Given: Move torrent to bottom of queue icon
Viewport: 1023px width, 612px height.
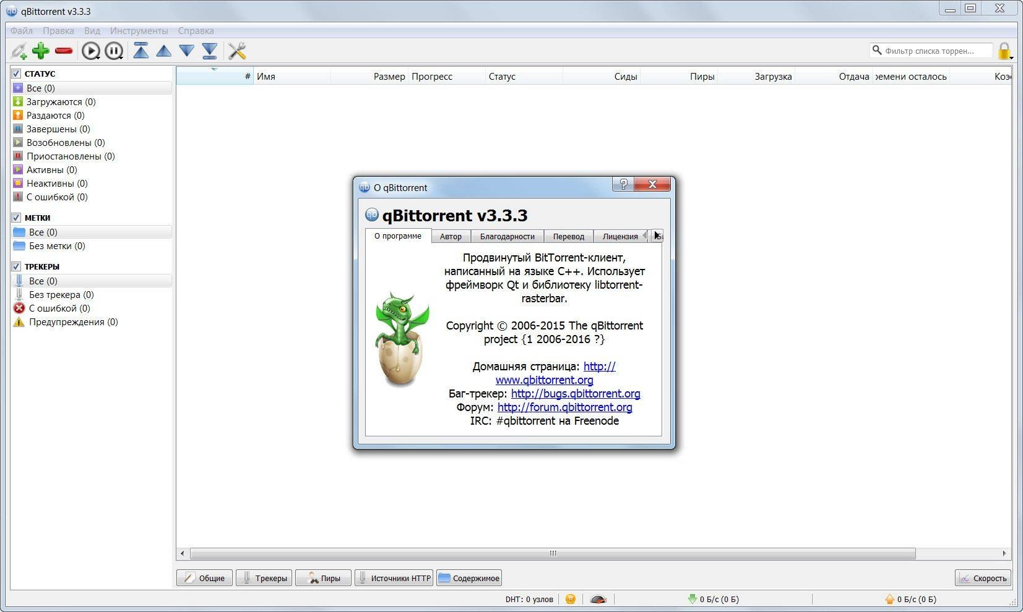Looking at the screenshot, I should (x=209, y=51).
